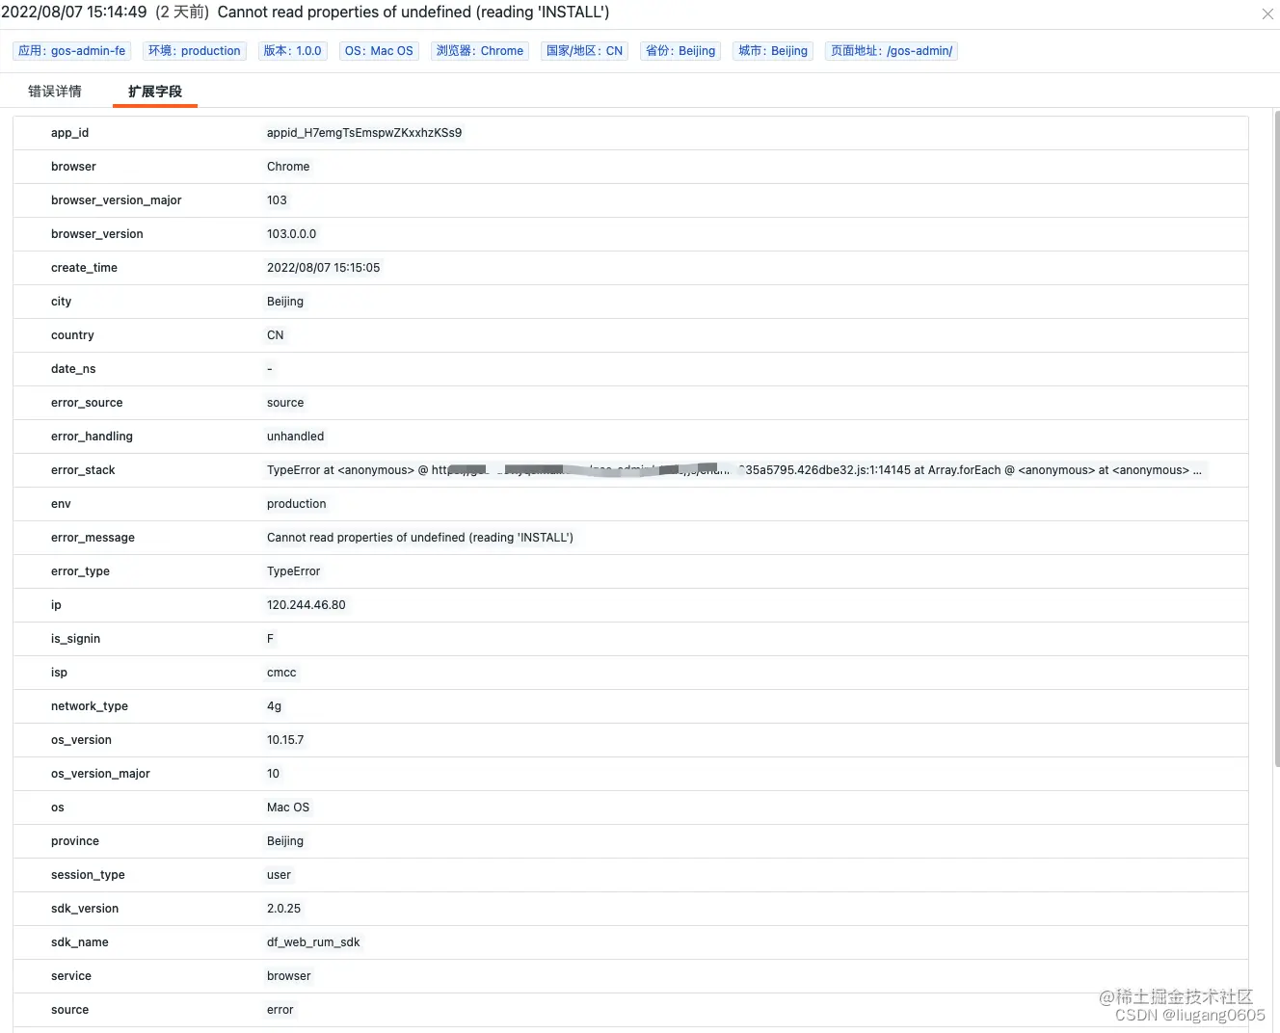Viewport: 1280px width, 1033px height.
Task: Click the session_type value user
Action: click(x=279, y=875)
